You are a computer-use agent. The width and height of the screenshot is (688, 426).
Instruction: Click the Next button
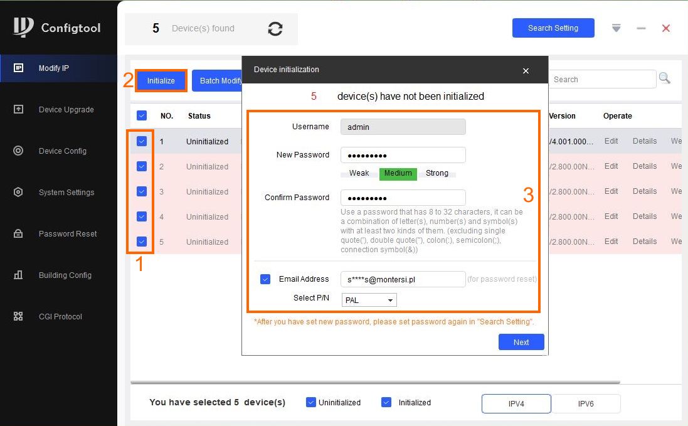tap(521, 342)
